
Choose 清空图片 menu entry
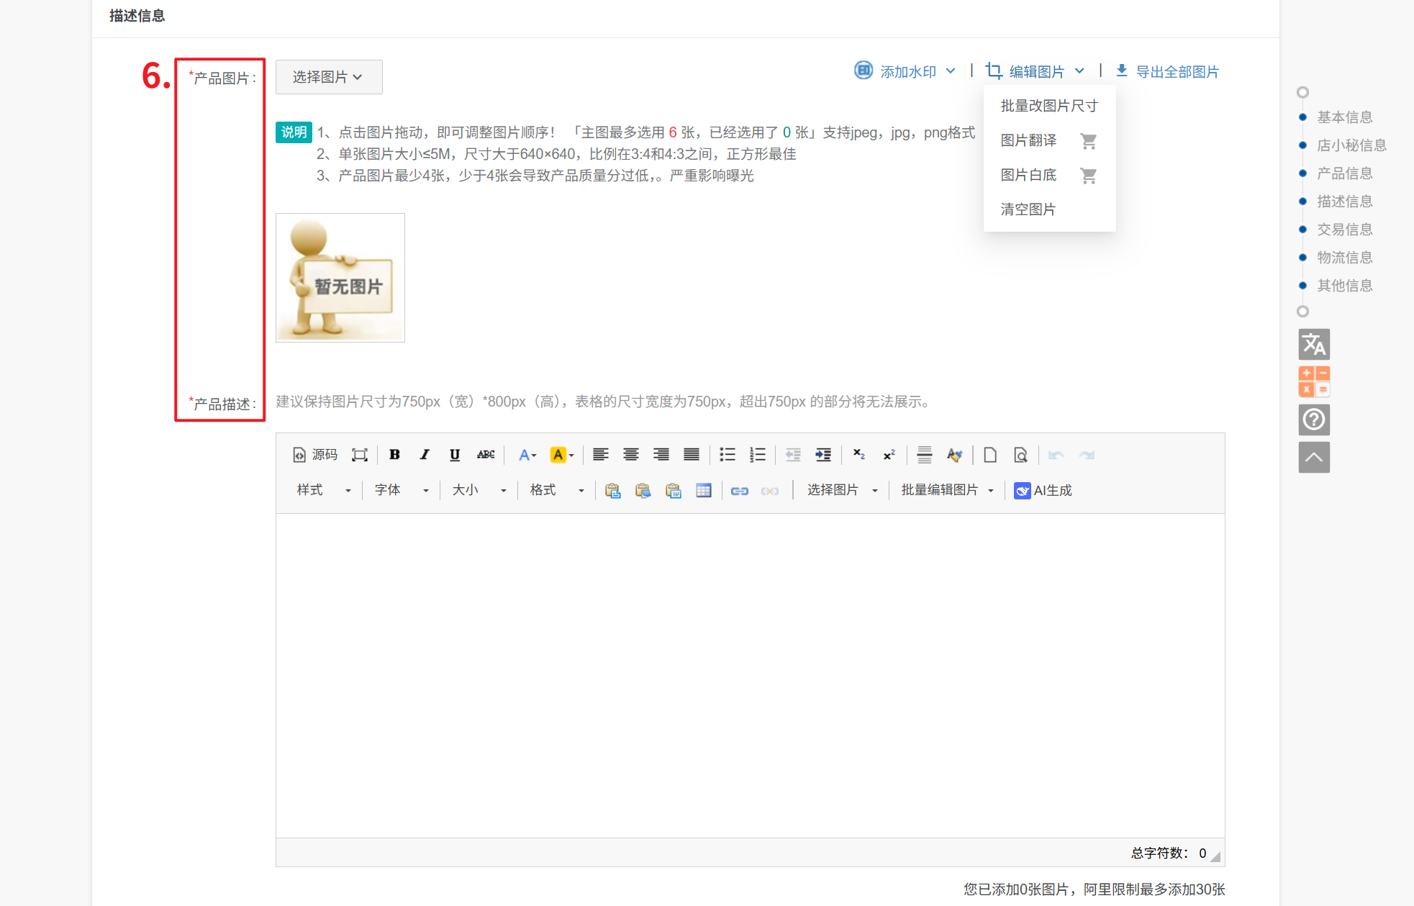[1028, 209]
